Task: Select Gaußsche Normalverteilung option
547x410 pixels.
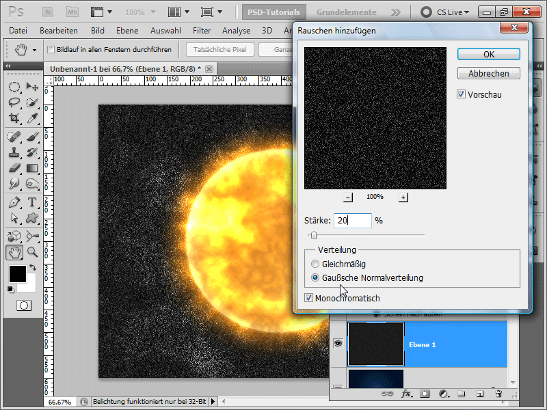Action: tap(315, 277)
